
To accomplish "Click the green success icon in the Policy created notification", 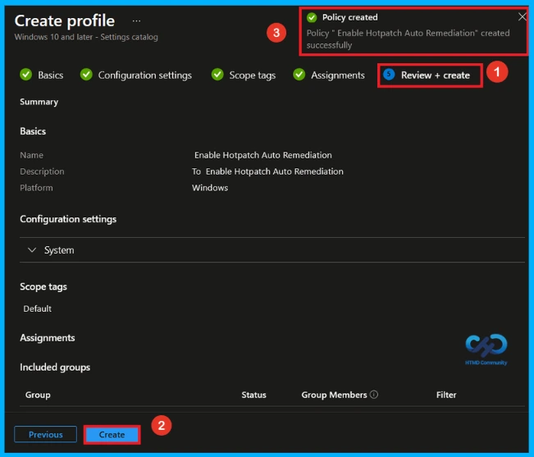I will tap(312, 17).
